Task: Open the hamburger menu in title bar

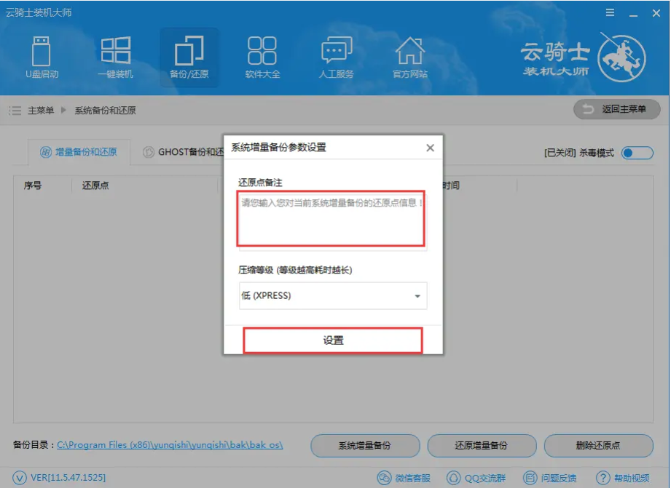Action: [x=611, y=13]
